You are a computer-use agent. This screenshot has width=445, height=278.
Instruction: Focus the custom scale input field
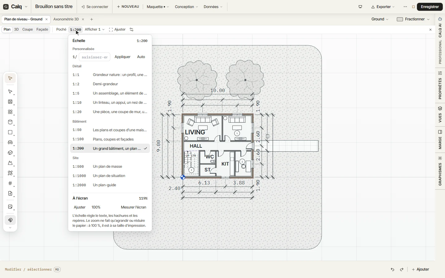[x=95, y=57]
